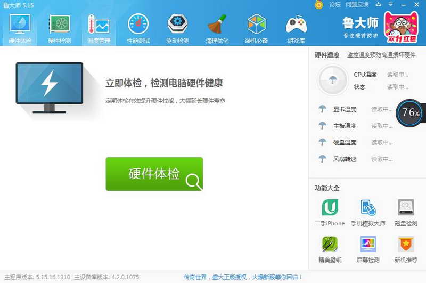Open the title bar dropdown menu arrow
The image size is (426, 283).
point(390,4)
